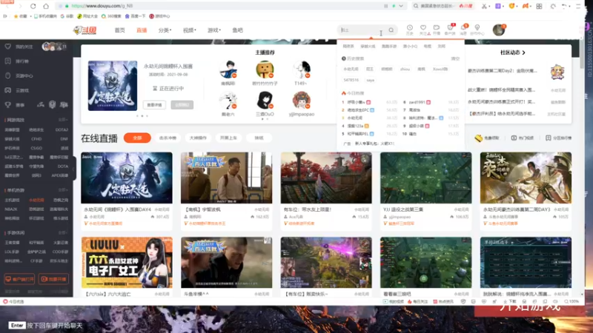Click the browser extensions grid icon
593x333 pixels.
(x=540, y=6)
